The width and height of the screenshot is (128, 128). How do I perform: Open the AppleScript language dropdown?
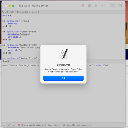point(8,12)
